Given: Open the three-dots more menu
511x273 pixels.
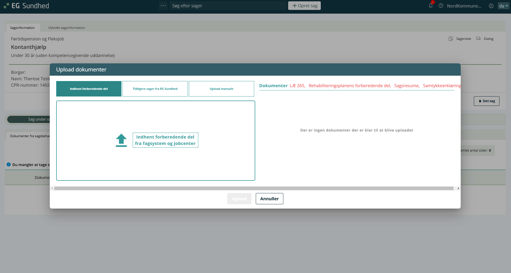Looking at the screenshot, I should pyautogui.click(x=163, y=6).
